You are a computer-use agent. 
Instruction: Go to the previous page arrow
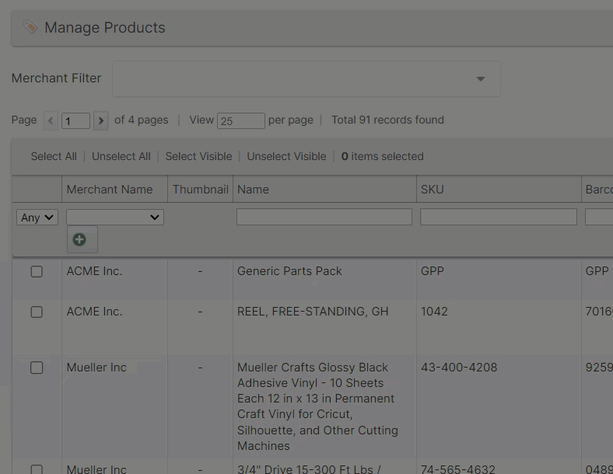point(51,120)
